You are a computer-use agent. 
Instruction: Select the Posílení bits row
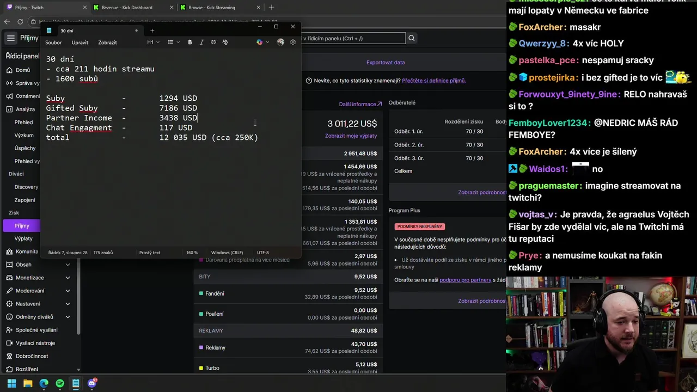pos(288,314)
